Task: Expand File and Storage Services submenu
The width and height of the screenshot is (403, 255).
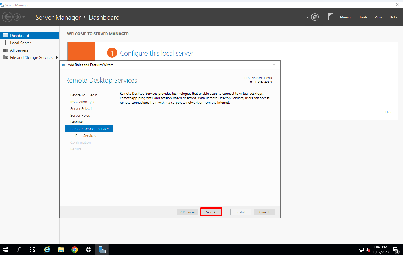Action: click(x=57, y=57)
